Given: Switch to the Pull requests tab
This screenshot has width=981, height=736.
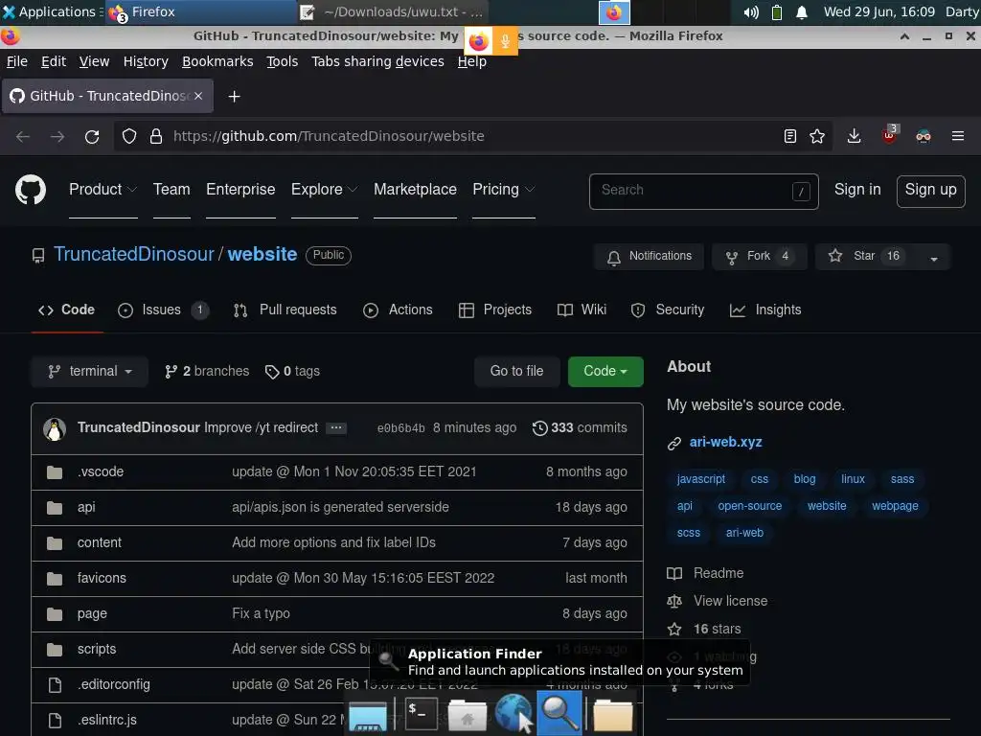Looking at the screenshot, I should (x=285, y=310).
